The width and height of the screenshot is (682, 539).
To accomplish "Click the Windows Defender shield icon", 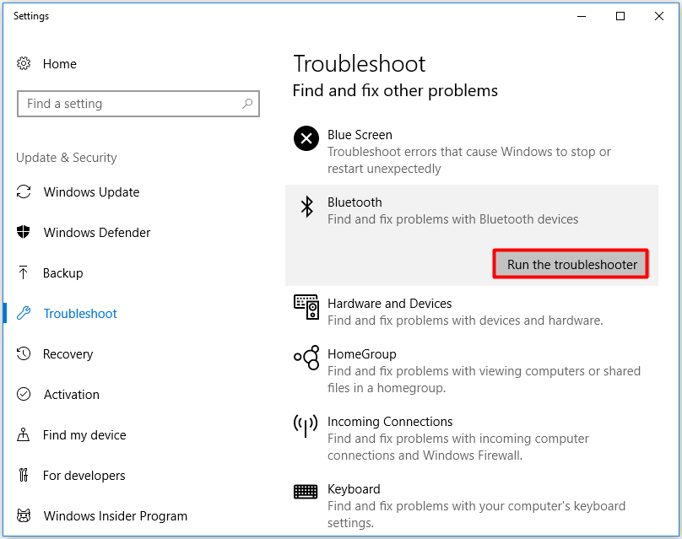I will [x=24, y=232].
